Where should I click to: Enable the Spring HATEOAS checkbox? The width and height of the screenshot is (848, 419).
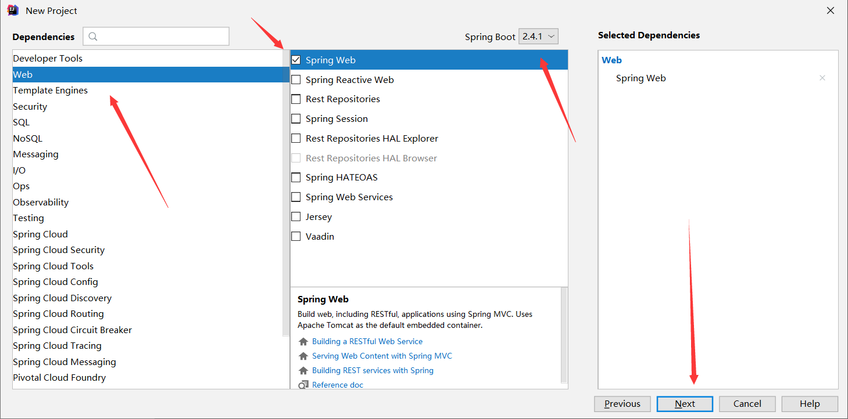296,178
